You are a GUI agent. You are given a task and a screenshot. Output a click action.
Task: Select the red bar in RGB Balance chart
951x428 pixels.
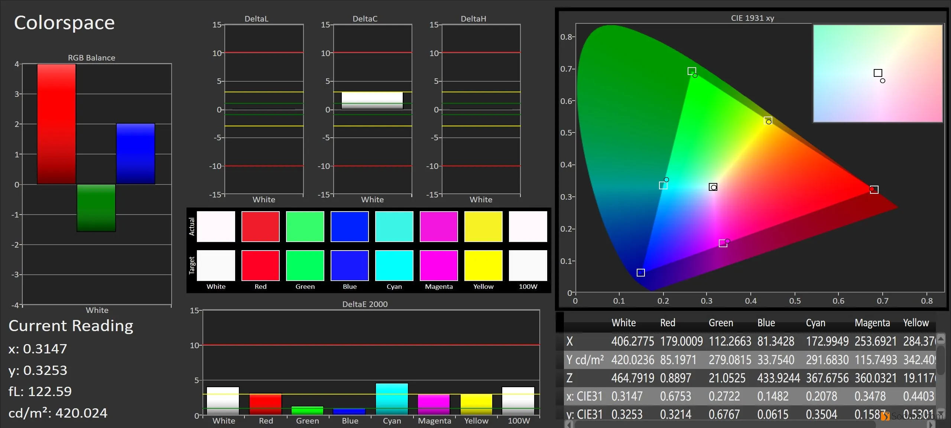56,124
